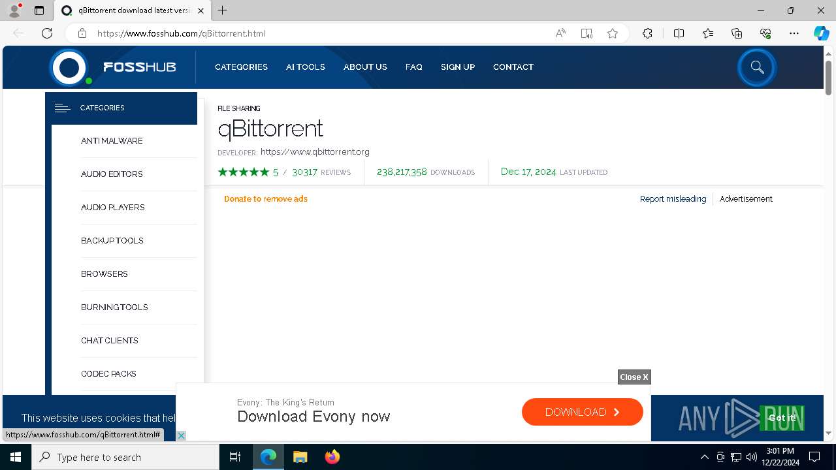Click the browser refresh icon
Screen dimensions: 836x470
click(47, 33)
